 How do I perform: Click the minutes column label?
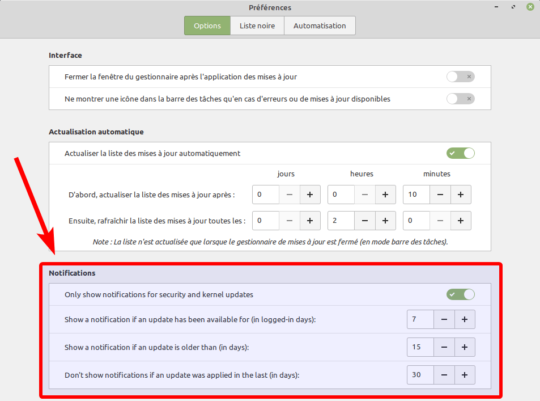437,174
